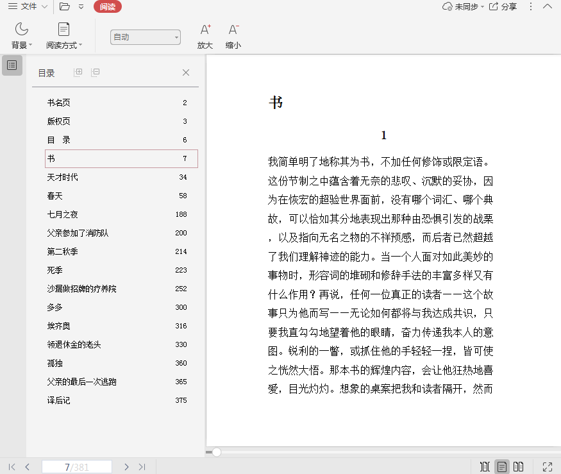The image size is (561, 474).
Task: Open the folder icon in top bar
Action: tap(64, 6)
